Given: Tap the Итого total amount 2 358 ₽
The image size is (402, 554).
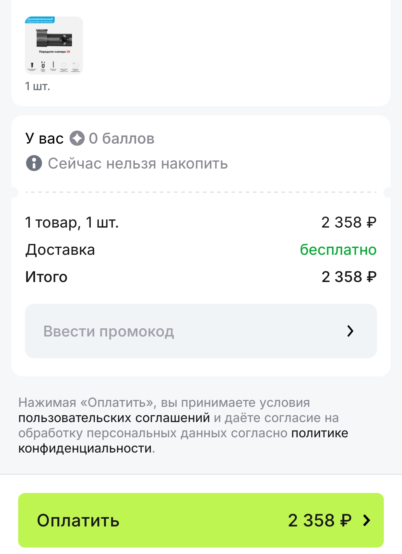Looking at the screenshot, I should (349, 277).
